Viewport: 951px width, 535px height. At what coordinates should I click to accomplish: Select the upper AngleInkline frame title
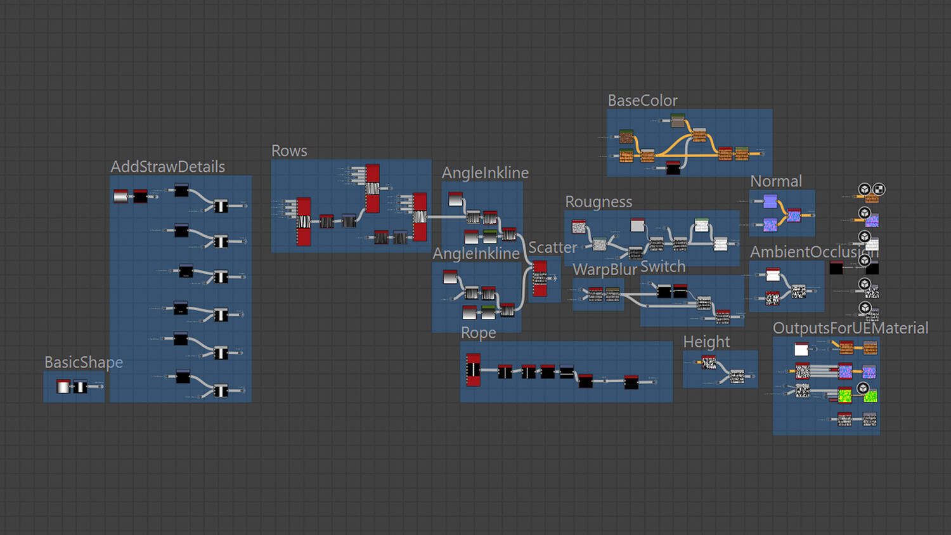[485, 173]
